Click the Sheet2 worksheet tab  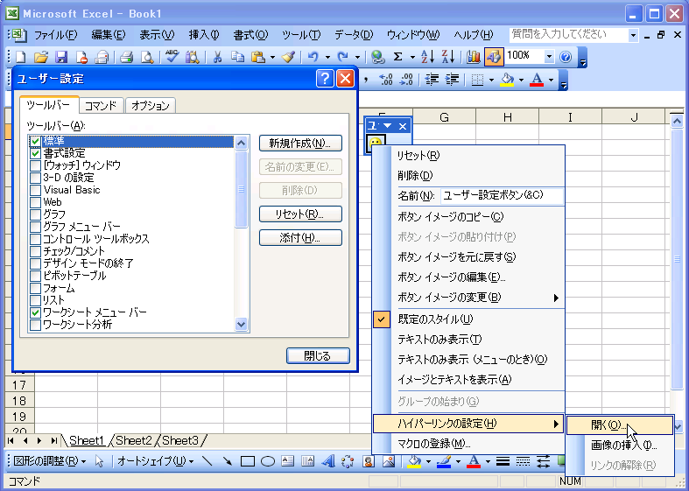click(x=134, y=440)
